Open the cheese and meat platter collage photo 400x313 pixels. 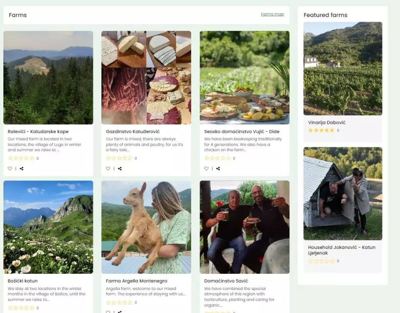(x=146, y=77)
